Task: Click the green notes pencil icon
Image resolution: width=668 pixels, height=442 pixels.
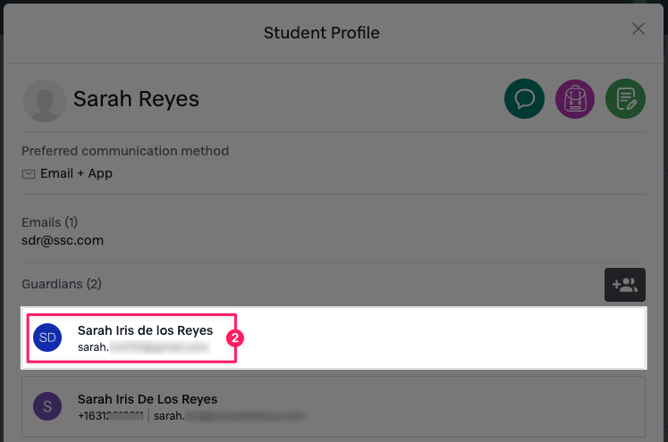Action: (x=625, y=98)
